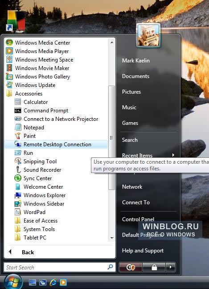
Task: Open Network from the right pane
Action: click(x=132, y=187)
